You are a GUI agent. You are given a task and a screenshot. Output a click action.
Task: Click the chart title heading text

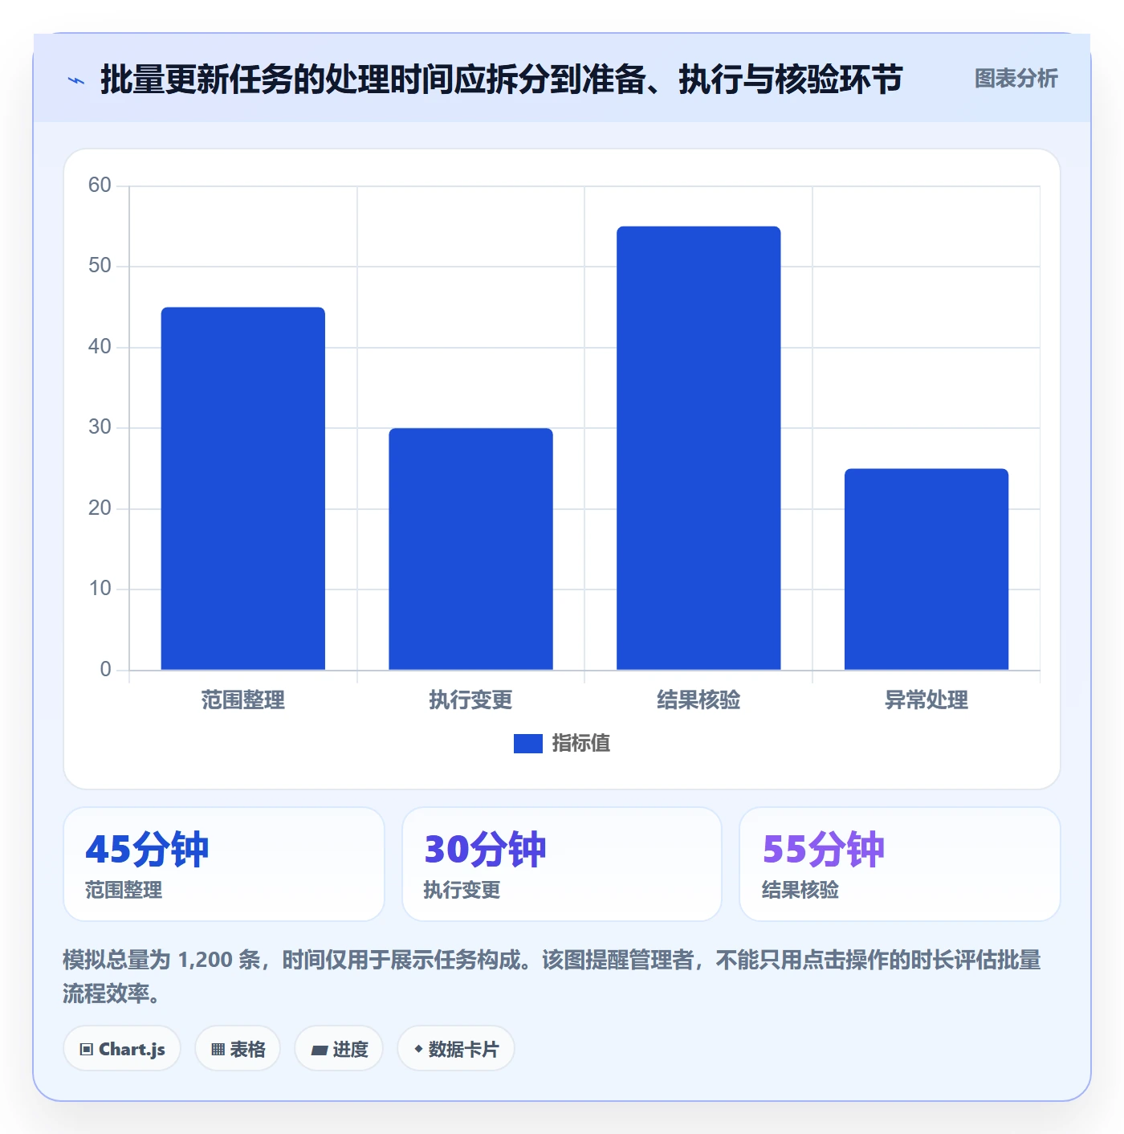[502, 80]
